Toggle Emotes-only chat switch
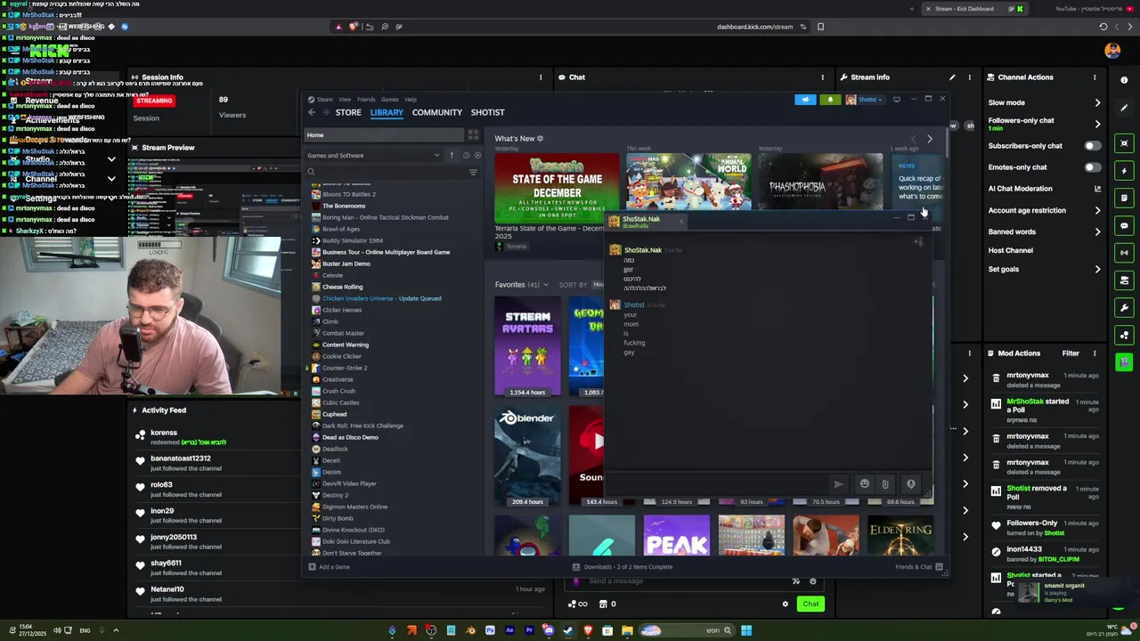The width and height of the screenshot is (1140, 641). [x=1092, y=166]
